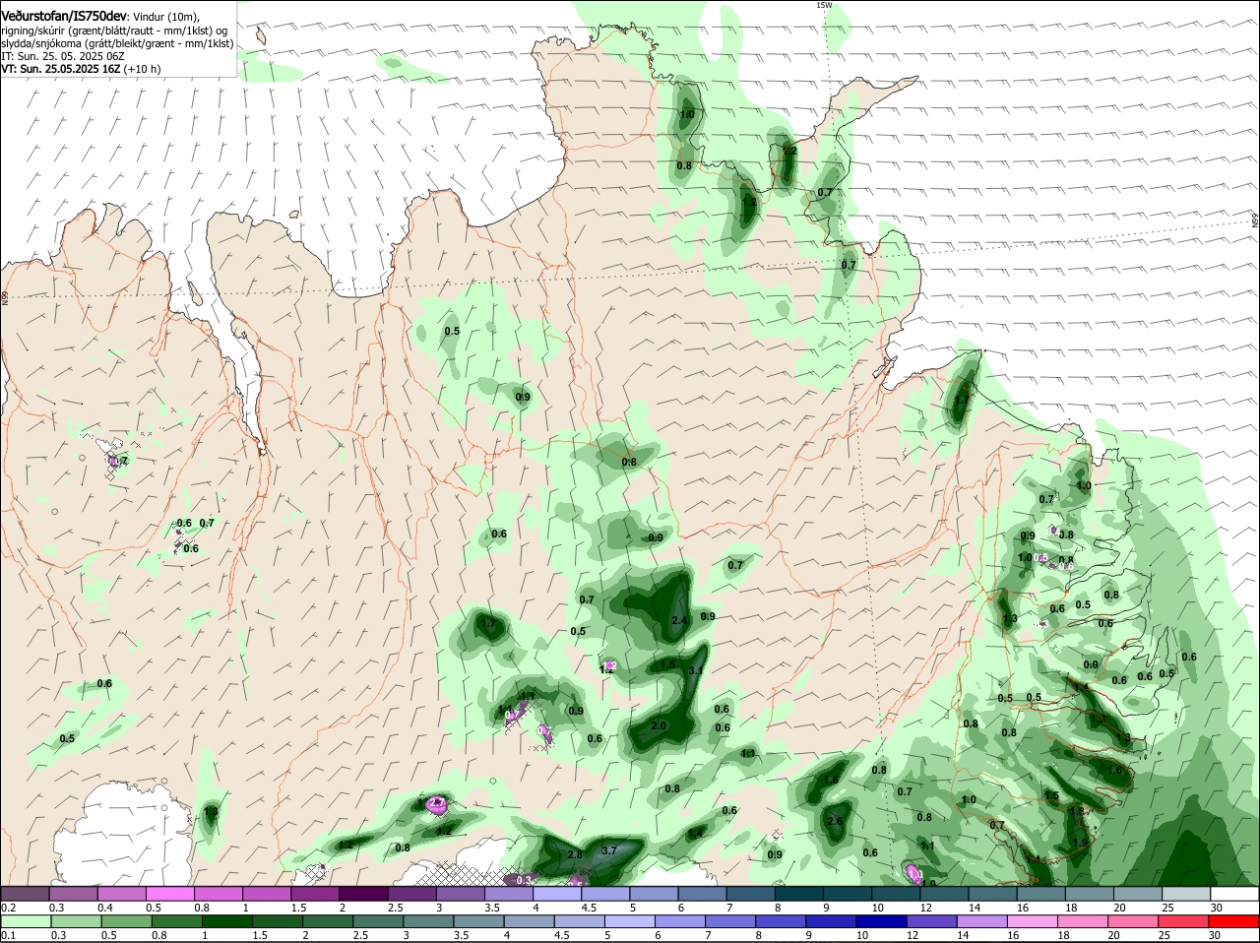The image size is (1260, 943).
Task: Click the 2.8 rainfall value label
Action: click(575, 855)
